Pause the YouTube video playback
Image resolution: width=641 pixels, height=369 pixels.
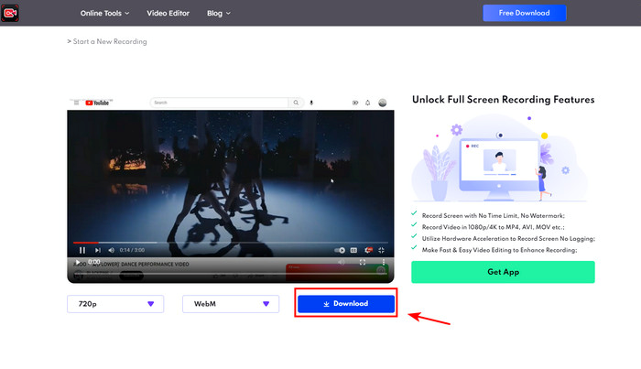coord(82,249)
